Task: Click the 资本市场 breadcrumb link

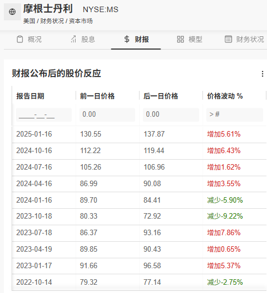Action: (81, 21)
